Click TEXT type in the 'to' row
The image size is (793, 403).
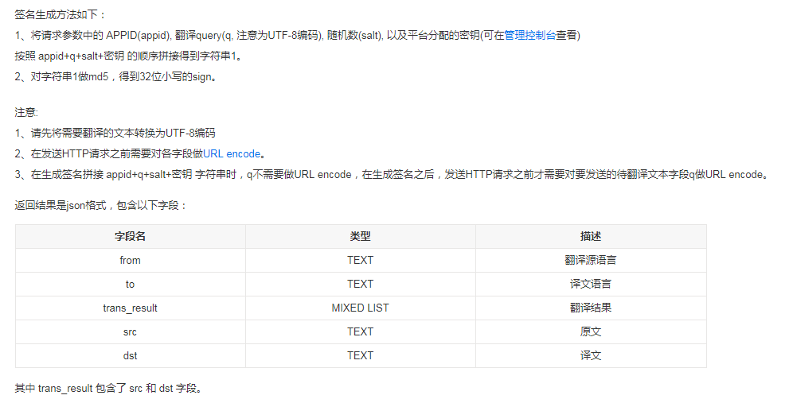[361, 285]
